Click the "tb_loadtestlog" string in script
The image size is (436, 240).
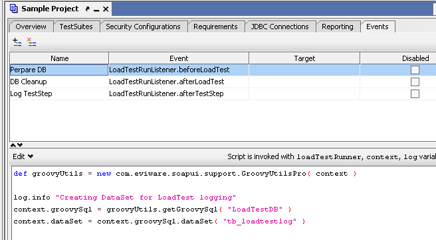pos(260,221)
